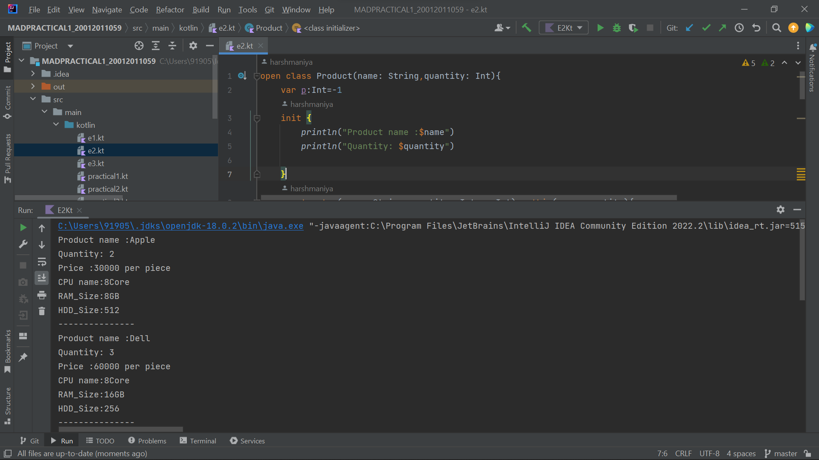This screenshot has width=819, height=460.
Task: Run E2Kt with the green play button
Action: [600, 28]
